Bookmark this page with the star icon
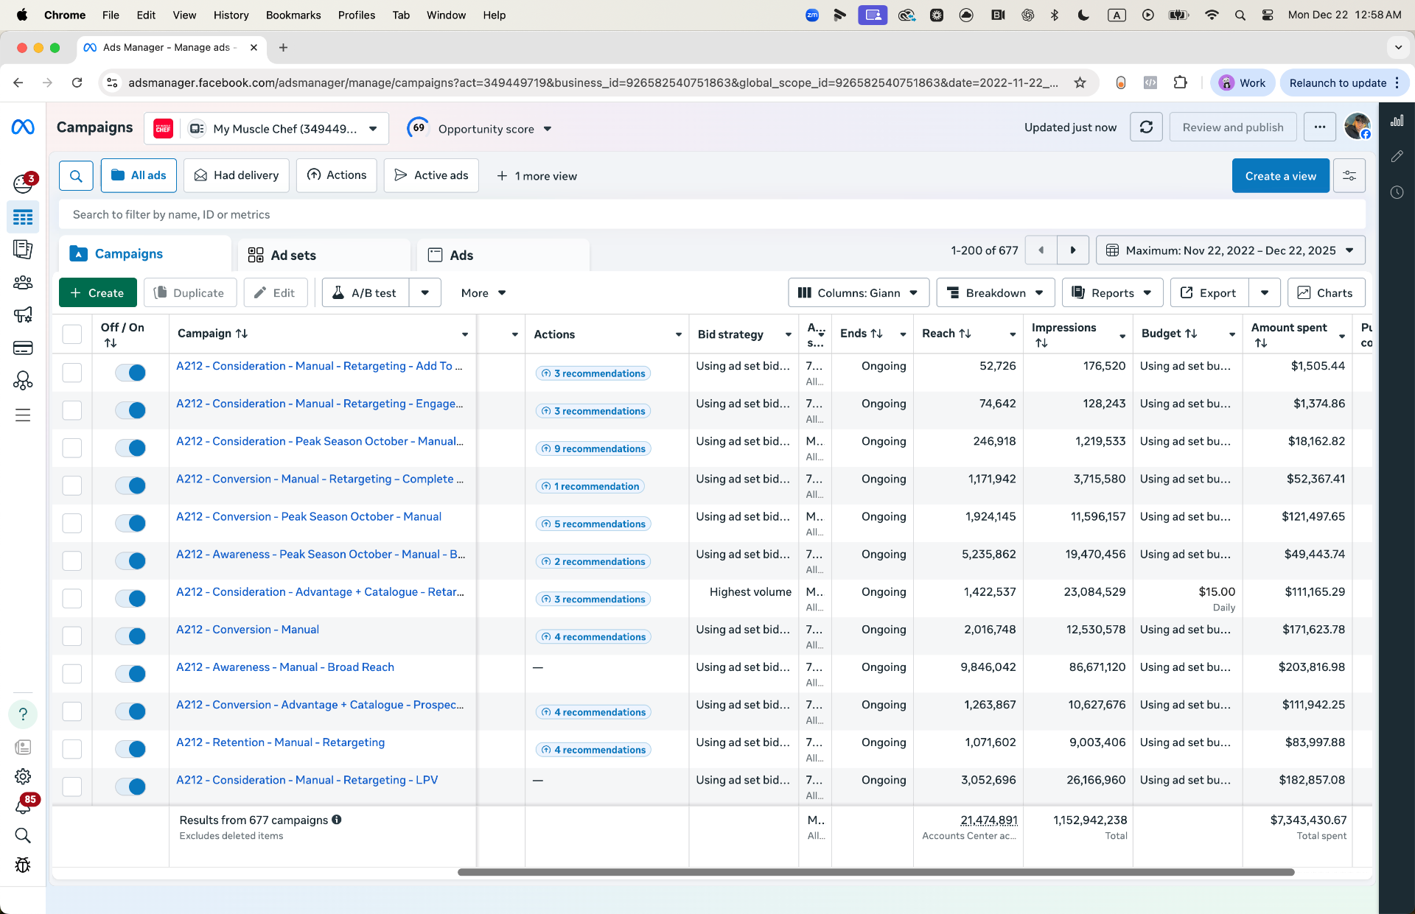The image size is (1415, 914). 1080,82
